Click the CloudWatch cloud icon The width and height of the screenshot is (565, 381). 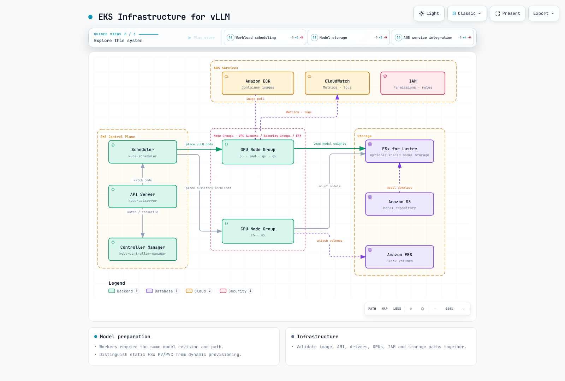(309, 76)
